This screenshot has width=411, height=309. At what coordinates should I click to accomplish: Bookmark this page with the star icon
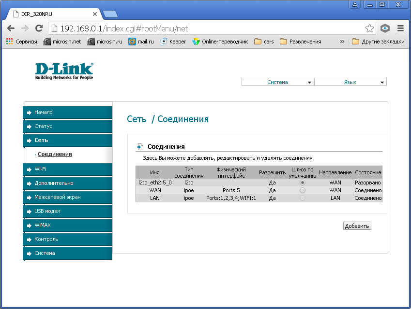tap(369, 28)
